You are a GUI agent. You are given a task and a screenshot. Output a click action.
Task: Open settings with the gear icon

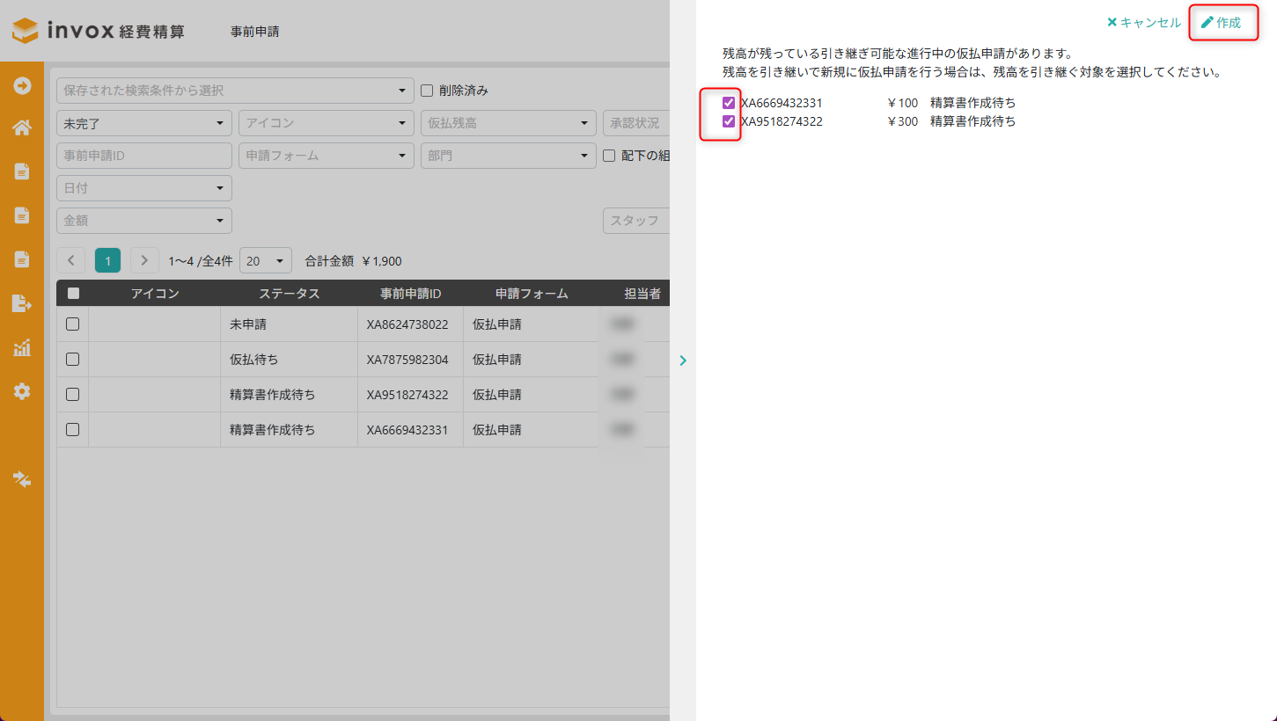pyautogui.click(x=22, y=391)
